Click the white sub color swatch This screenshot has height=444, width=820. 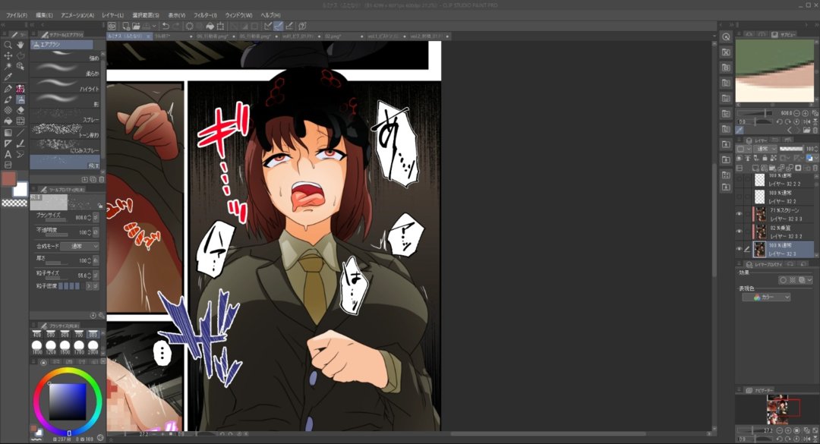[x=21, y=189]
